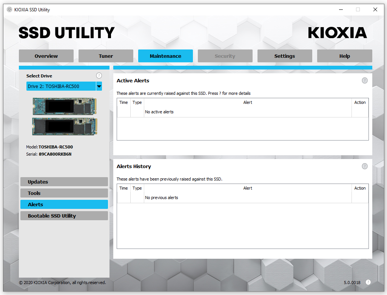Click 'These alerts are currently raised' description

pos(183,93)
